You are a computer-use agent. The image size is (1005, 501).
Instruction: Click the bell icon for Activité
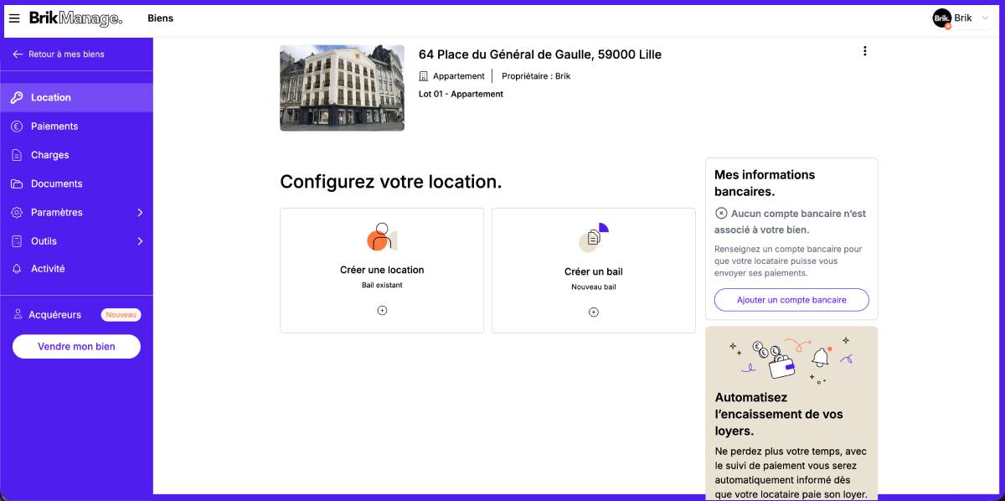click(17, 269)
